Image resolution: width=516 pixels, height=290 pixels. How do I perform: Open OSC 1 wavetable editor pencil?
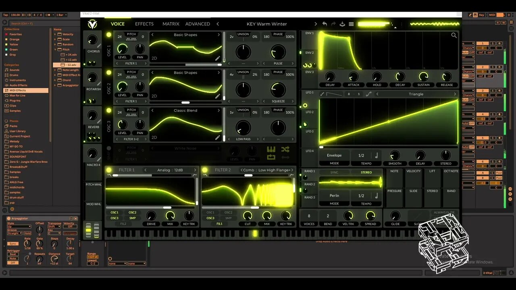click(x=218, y=58)
